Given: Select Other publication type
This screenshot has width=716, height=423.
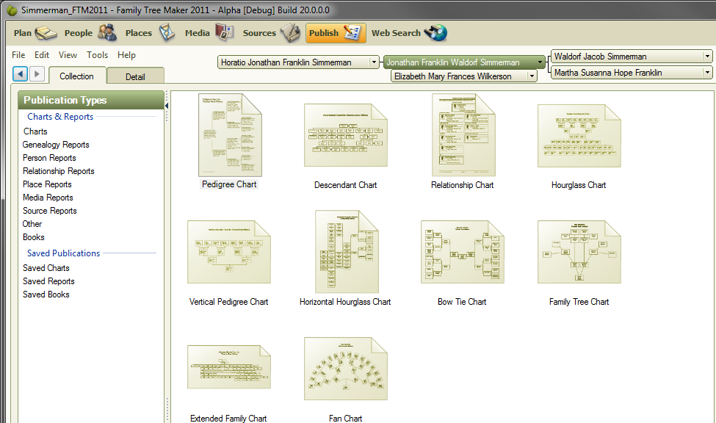Looking at the screenshot, I should tap(32, 224).
